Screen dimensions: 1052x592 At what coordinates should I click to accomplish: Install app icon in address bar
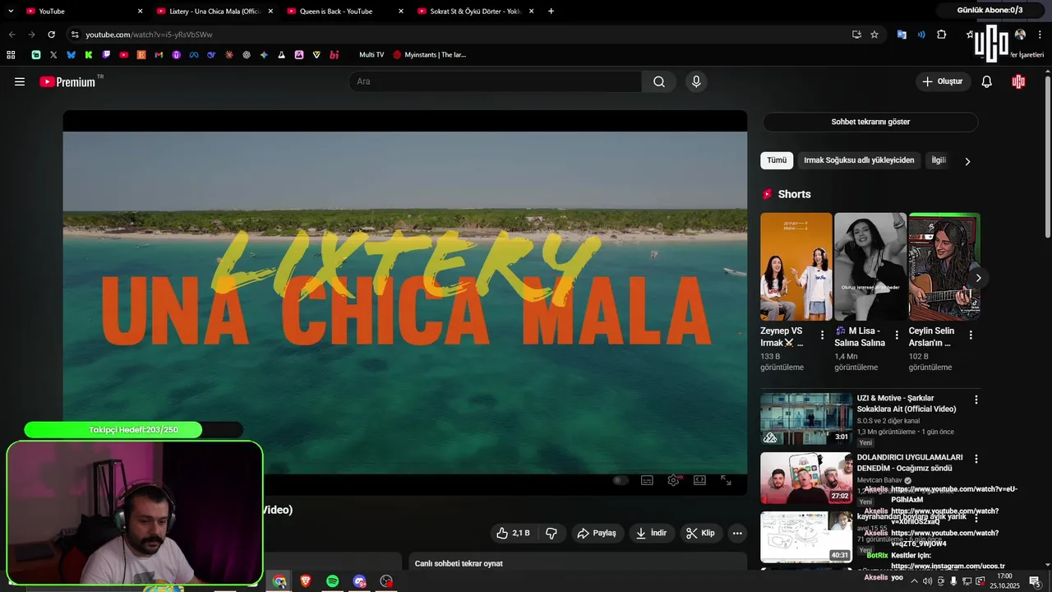coord(856,35)
